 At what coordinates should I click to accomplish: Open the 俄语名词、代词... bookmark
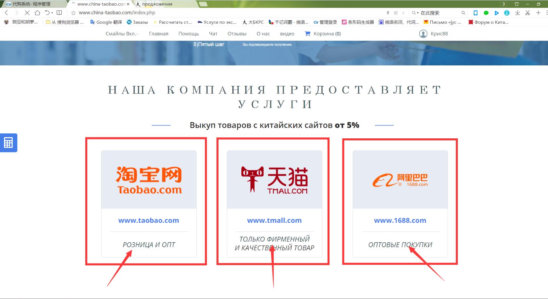click(x=399, y=22)
